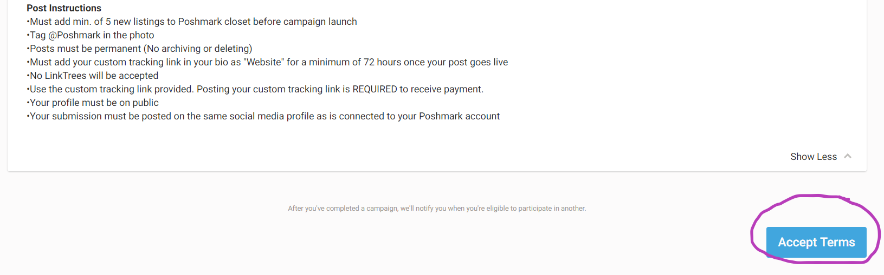This screenshot has width=884, height=275.
Task: Collapse the instructions via Show Less
Action: coord(813,157)
